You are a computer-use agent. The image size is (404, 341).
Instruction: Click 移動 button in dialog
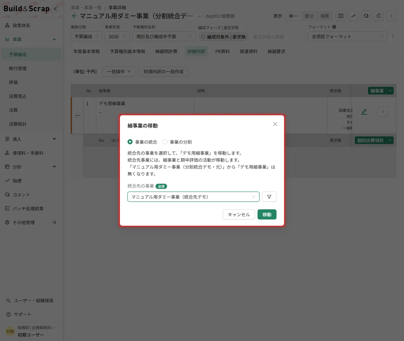[x=267, y=214]
